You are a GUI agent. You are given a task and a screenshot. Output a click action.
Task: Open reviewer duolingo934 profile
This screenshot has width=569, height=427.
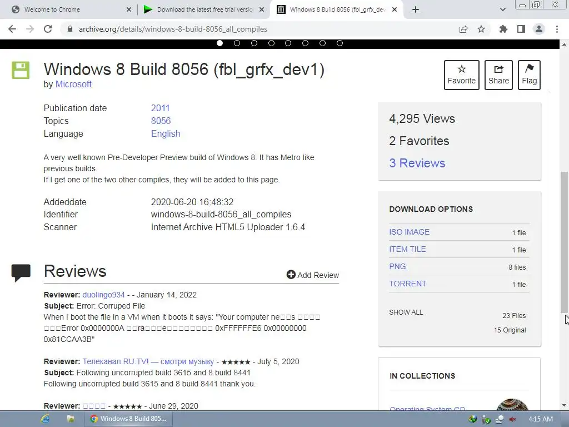pos(103,295)
